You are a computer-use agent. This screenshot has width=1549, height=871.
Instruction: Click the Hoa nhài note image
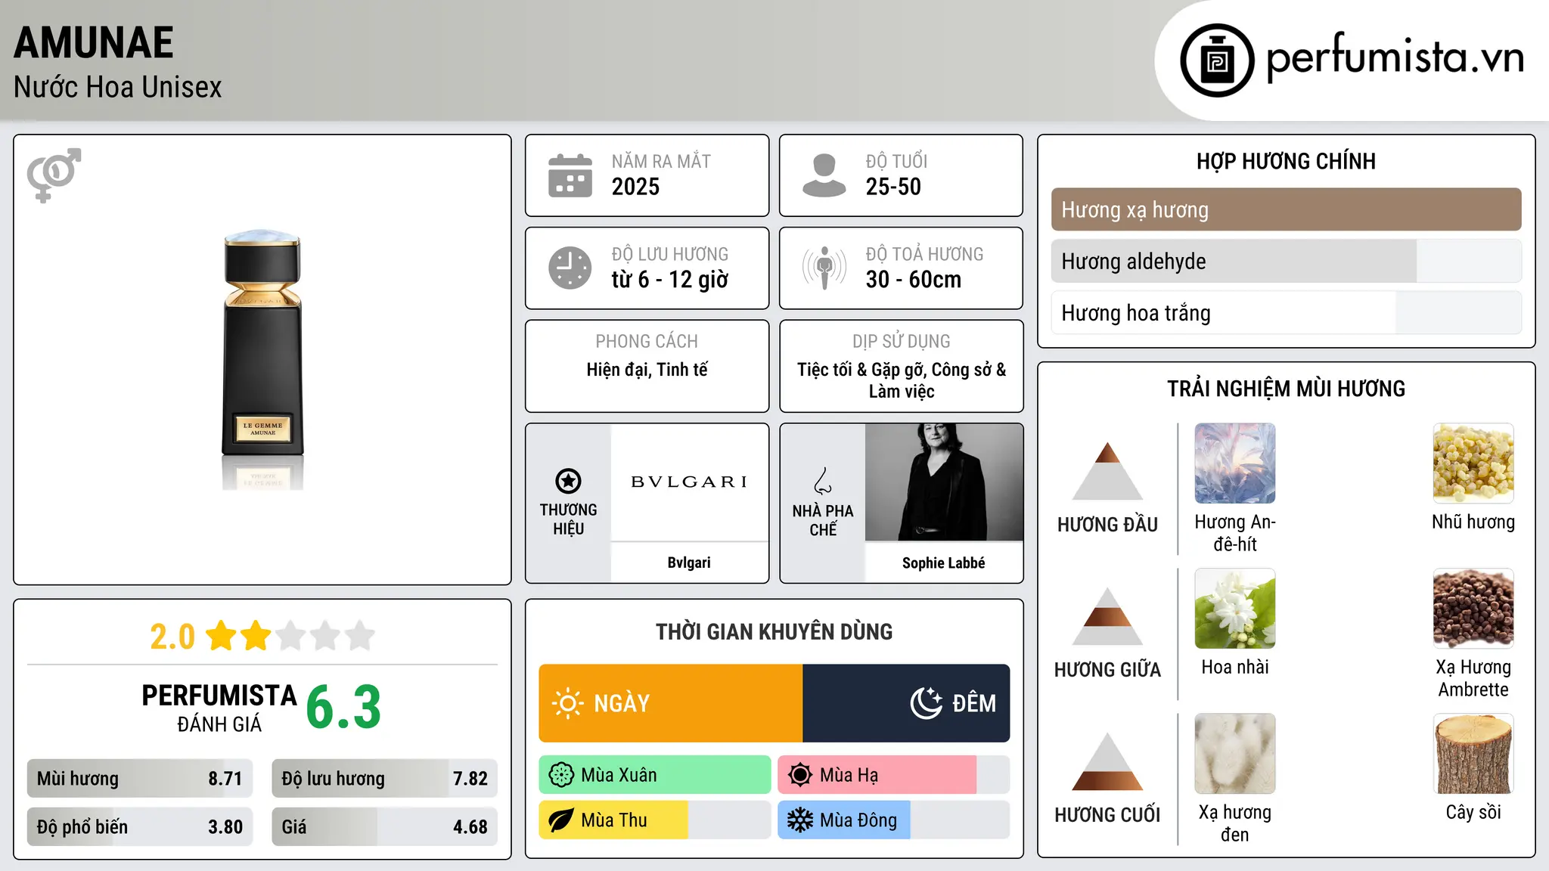[x=1235, y=609]
